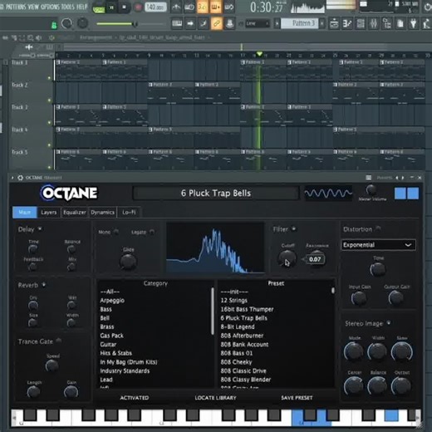Open the HELP menu
The width and height of the screenshot is (432, 432).
[x=82, y=7]
